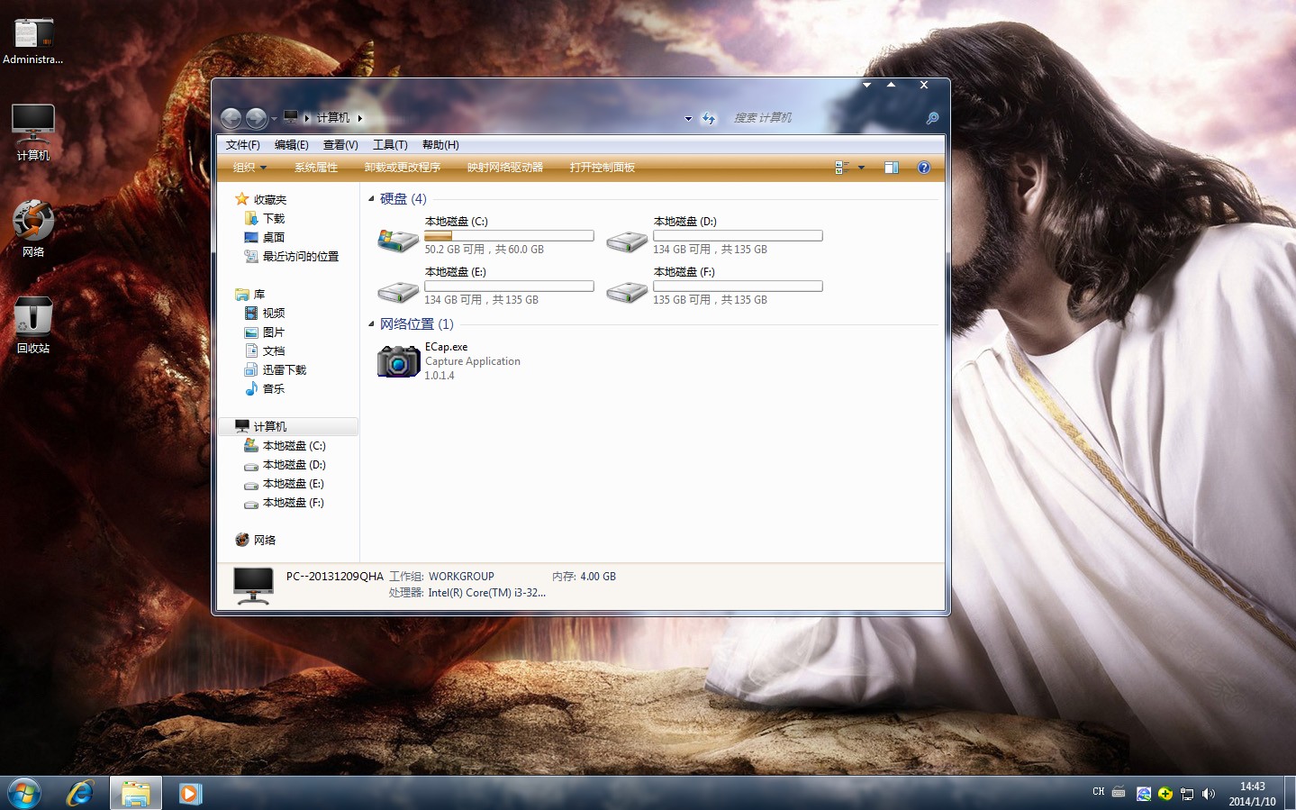Image resolution: width=1296 pixels, height=810 pixels.
Task: Open the Windows Start menu orb
Action: (24, 794)
